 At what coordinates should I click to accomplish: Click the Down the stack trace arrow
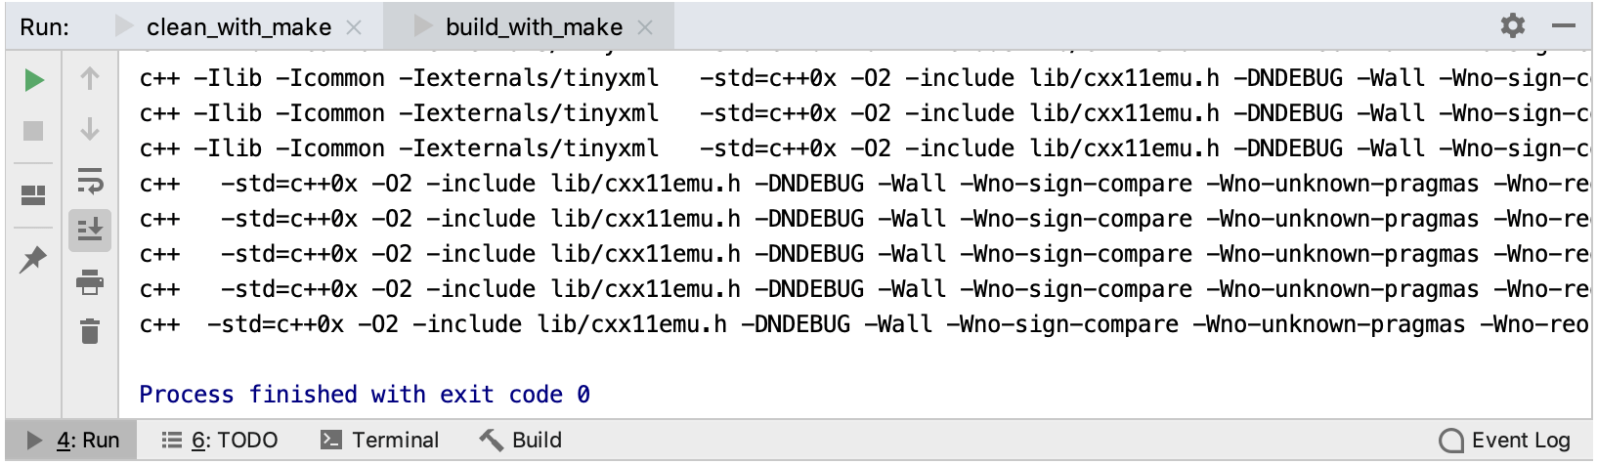[x=90, y=130]
